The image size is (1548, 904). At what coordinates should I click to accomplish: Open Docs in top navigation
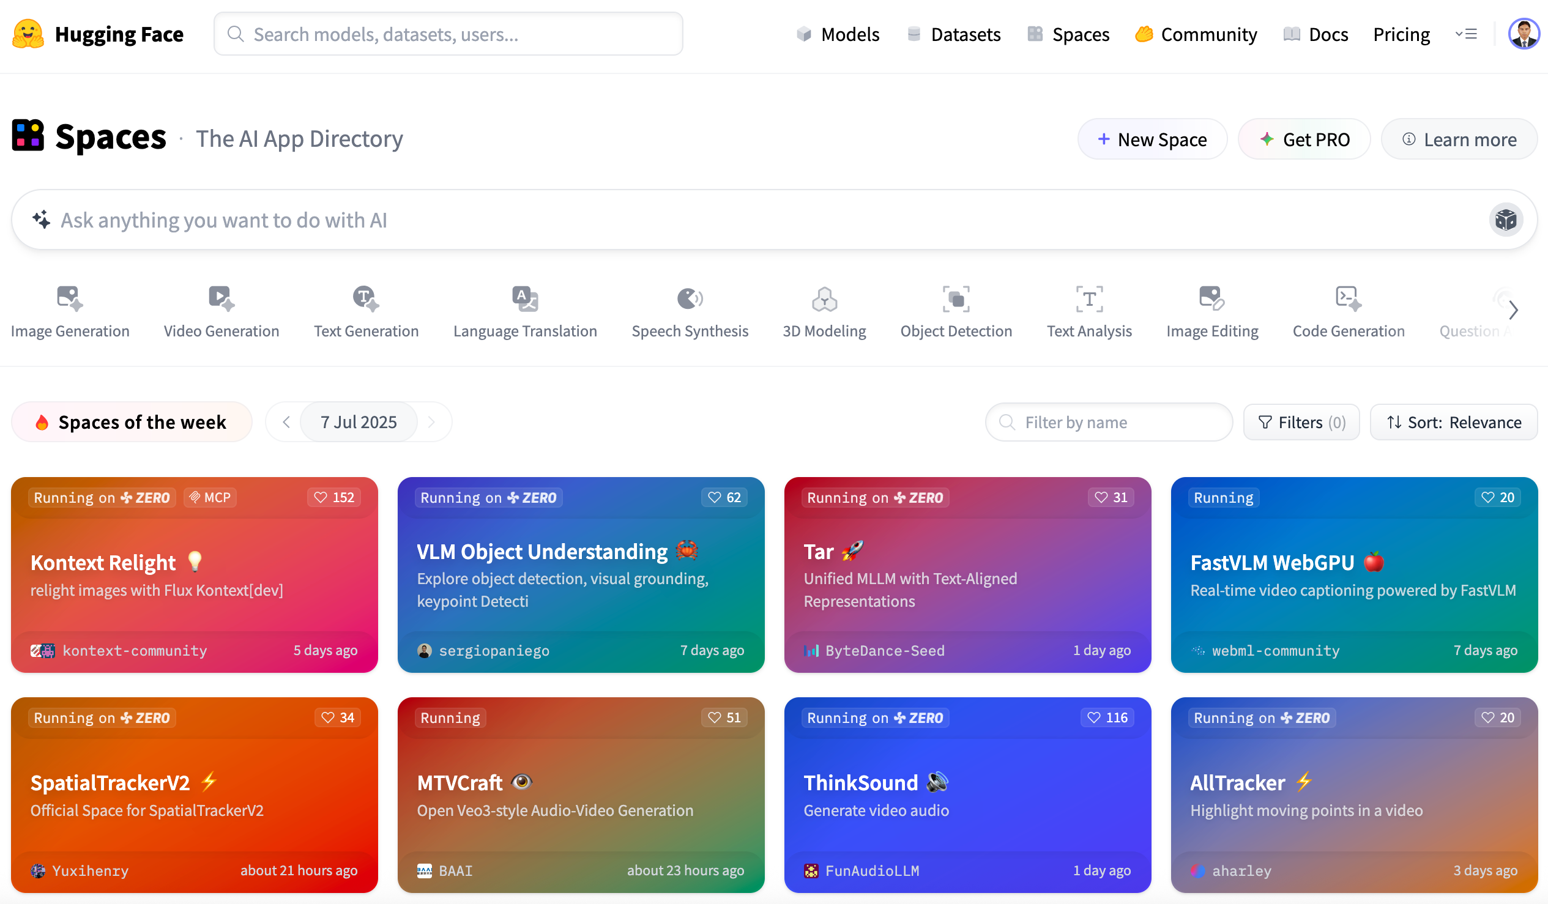coord(1315,34)
